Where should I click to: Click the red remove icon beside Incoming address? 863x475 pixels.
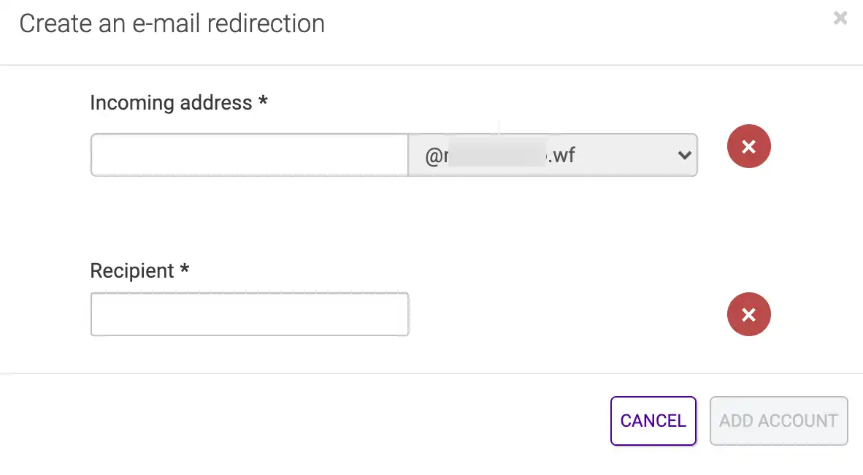(x=748, y=146)
